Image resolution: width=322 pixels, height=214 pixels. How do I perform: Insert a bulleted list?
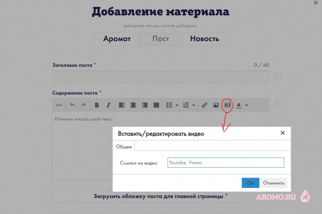pyautogui.click(x=169, y=105)
